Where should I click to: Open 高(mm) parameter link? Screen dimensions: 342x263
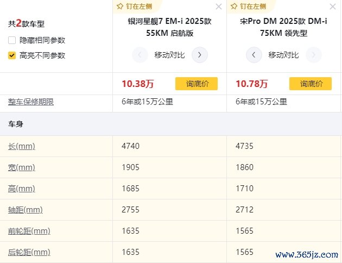pyautogui.click(x=21, y=189)
